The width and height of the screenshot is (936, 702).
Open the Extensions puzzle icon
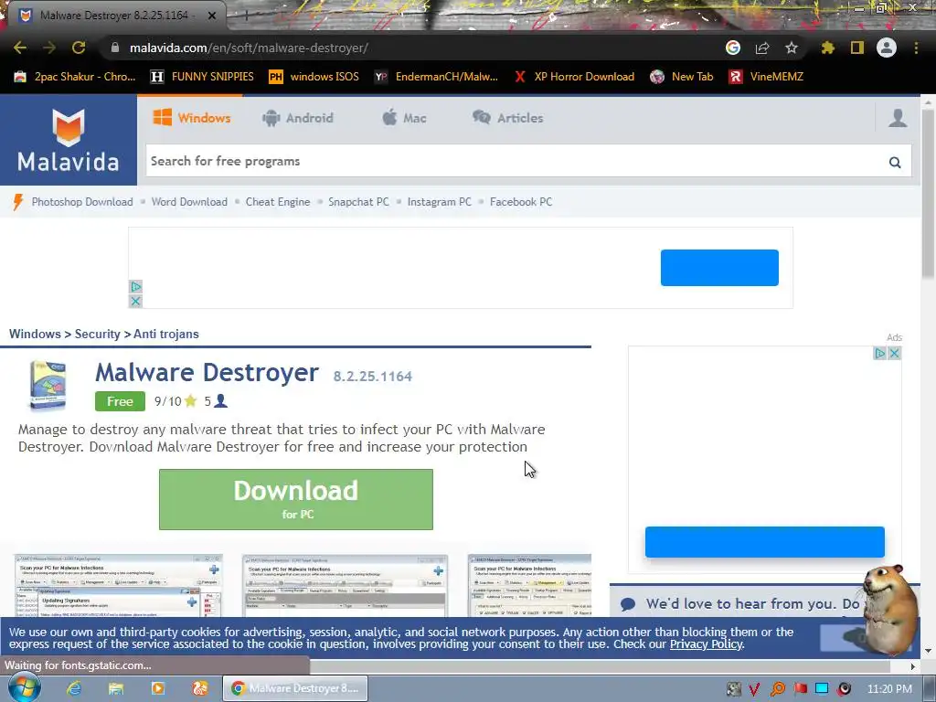coord(827,48)
